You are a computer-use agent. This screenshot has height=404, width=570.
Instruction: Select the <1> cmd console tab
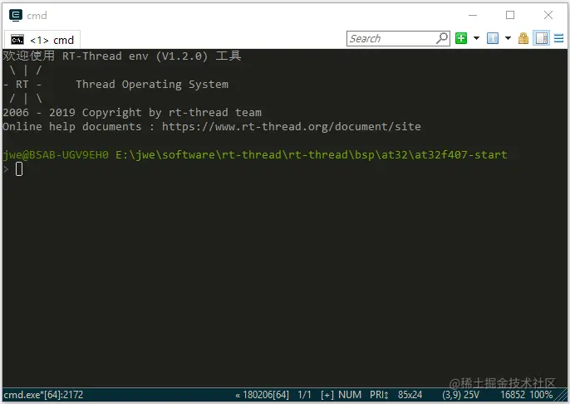click(x=42, y=40)
